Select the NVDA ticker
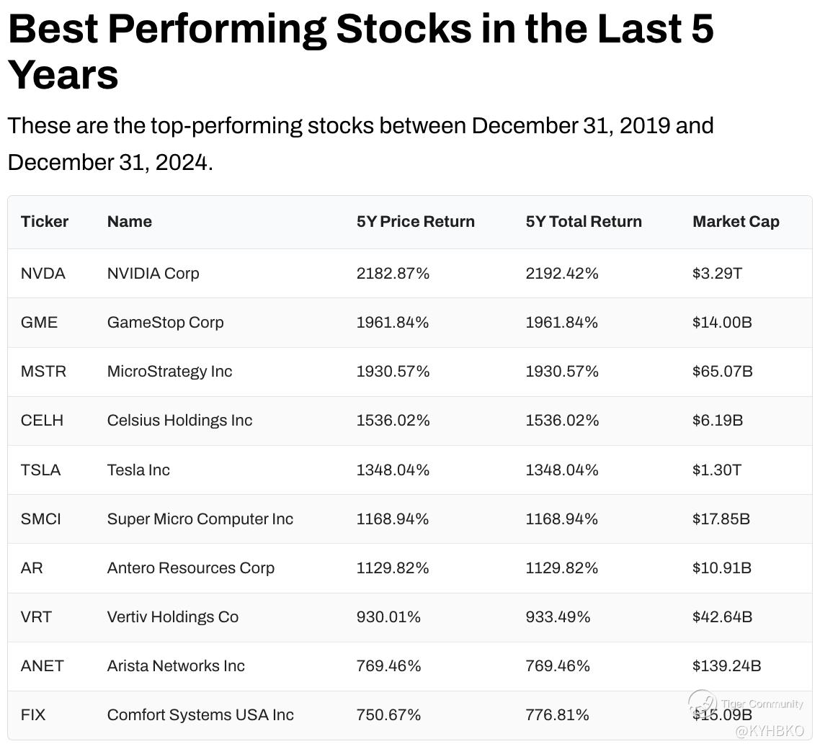 pos(43,274)
